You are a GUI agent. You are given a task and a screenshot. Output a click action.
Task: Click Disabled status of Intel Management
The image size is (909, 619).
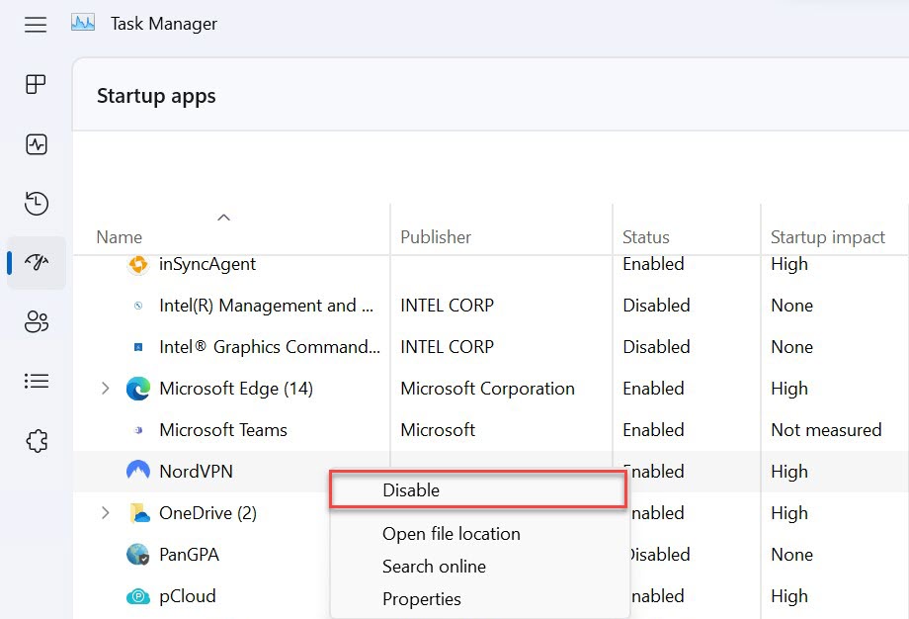[656, 306]
